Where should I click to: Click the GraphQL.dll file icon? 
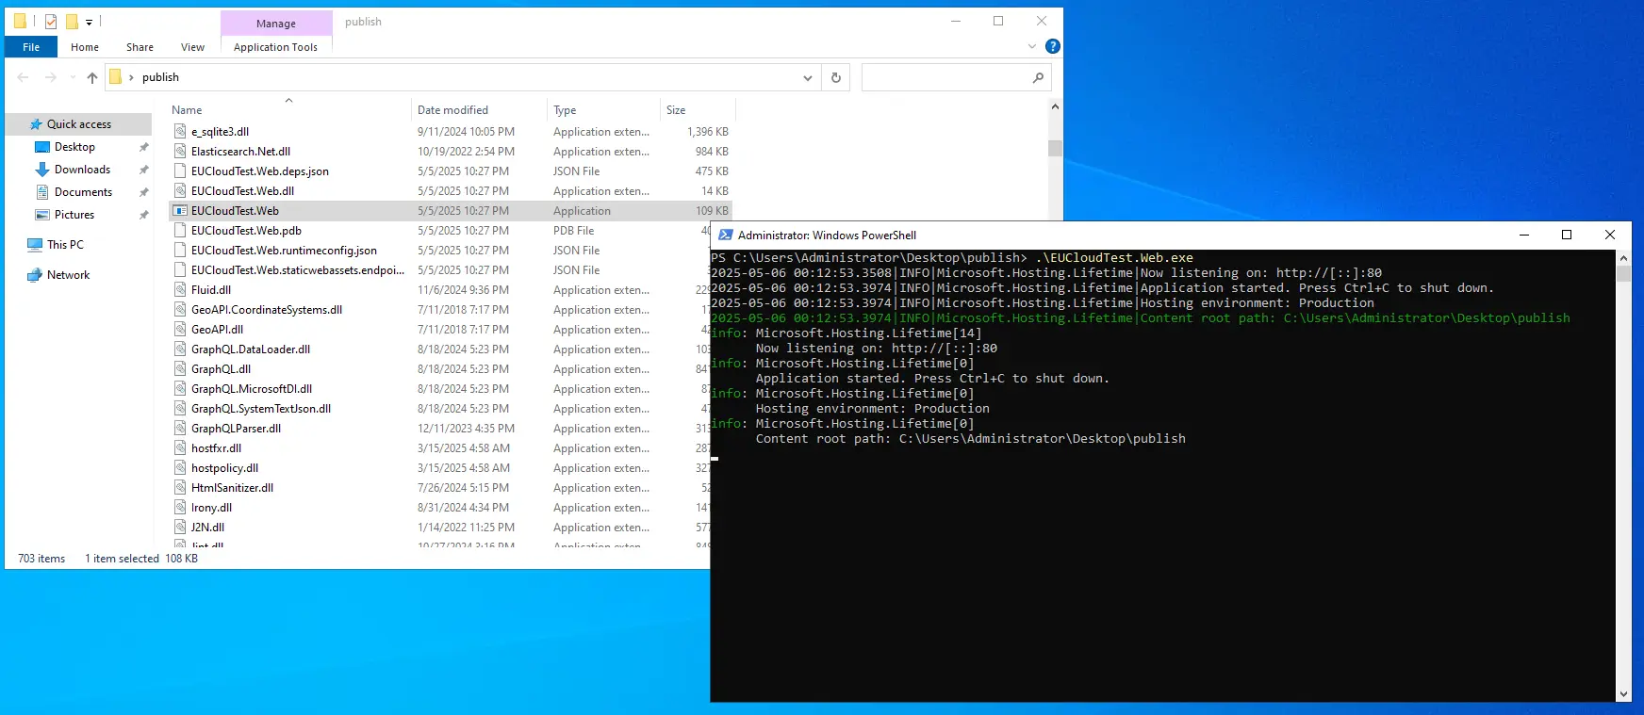coord(180,369)
